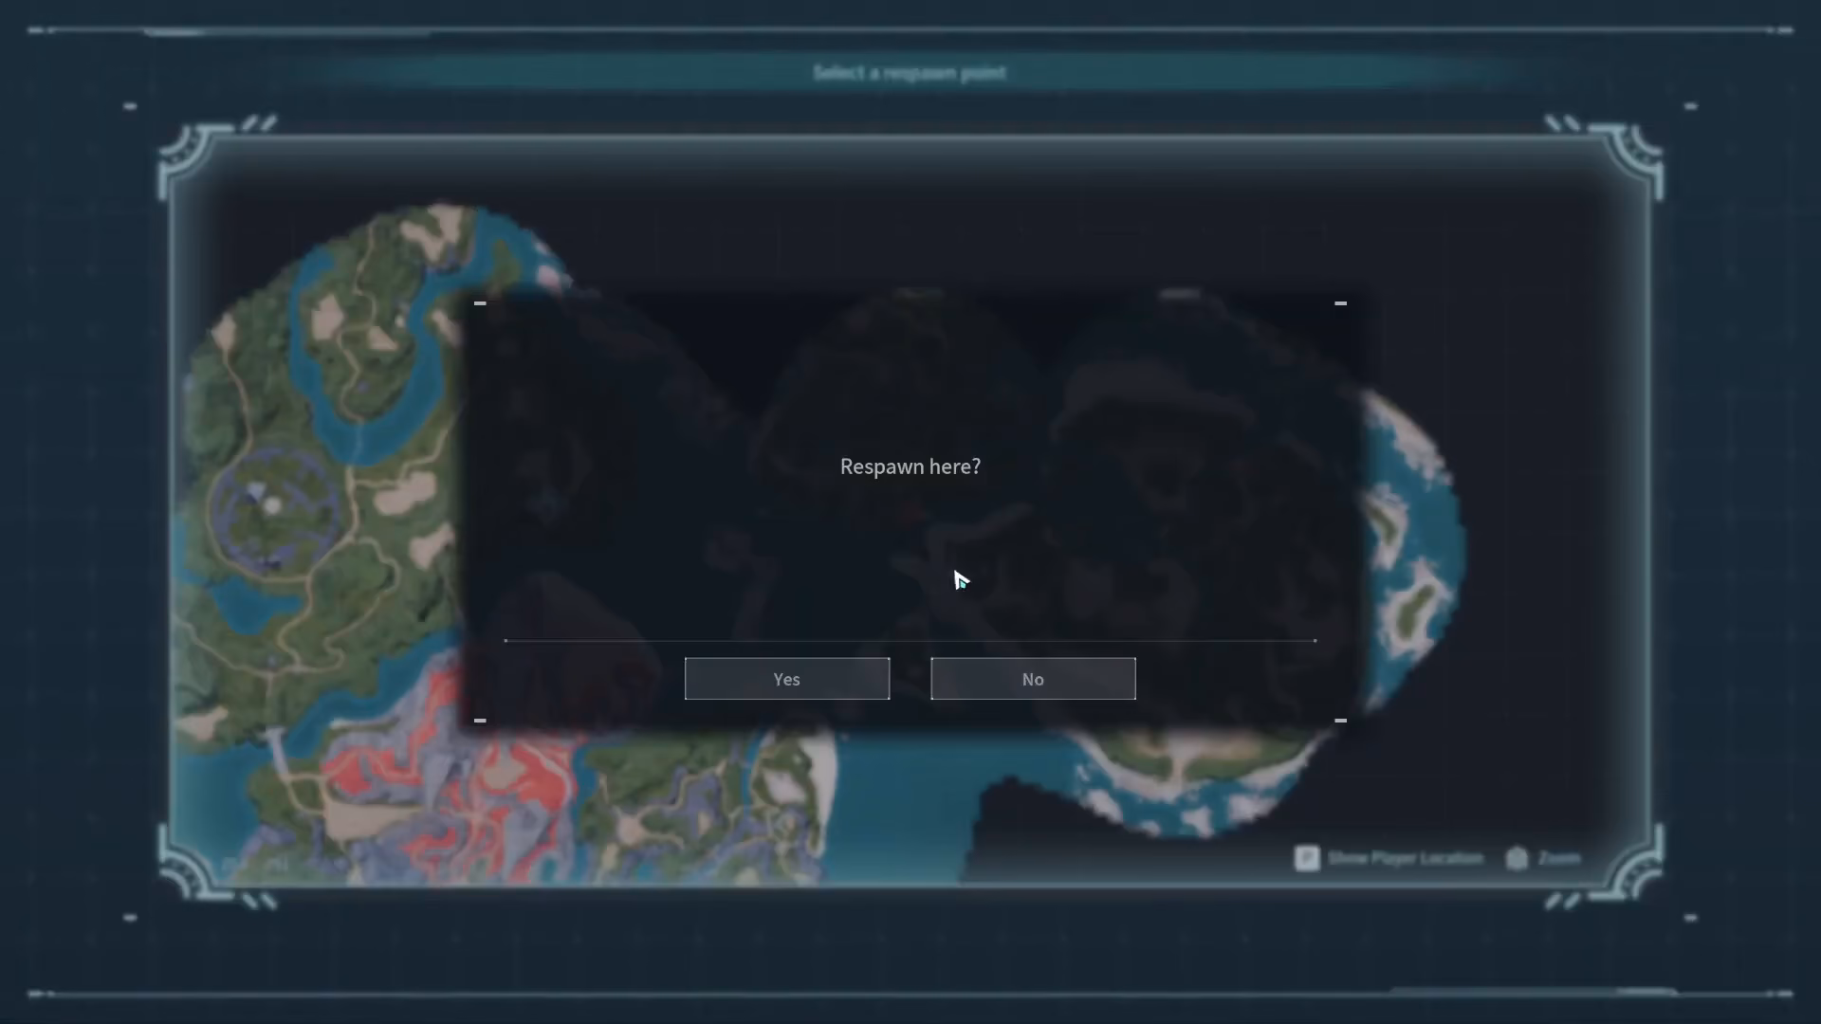Pick the white dot marker inside the circular ruins
The width and height of the screenshot is (1821, 1024).
272,506
